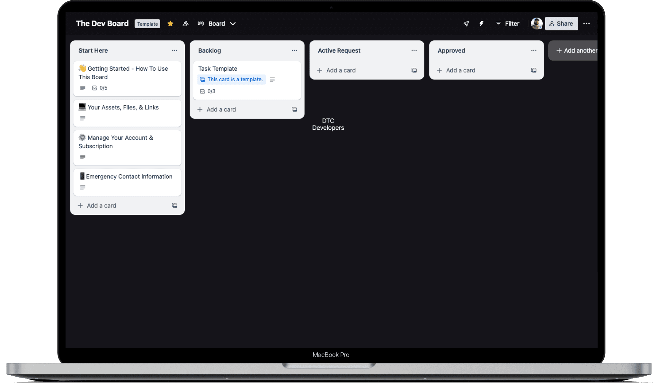
Task: Open the Task Template card
Action: [247, 80]
